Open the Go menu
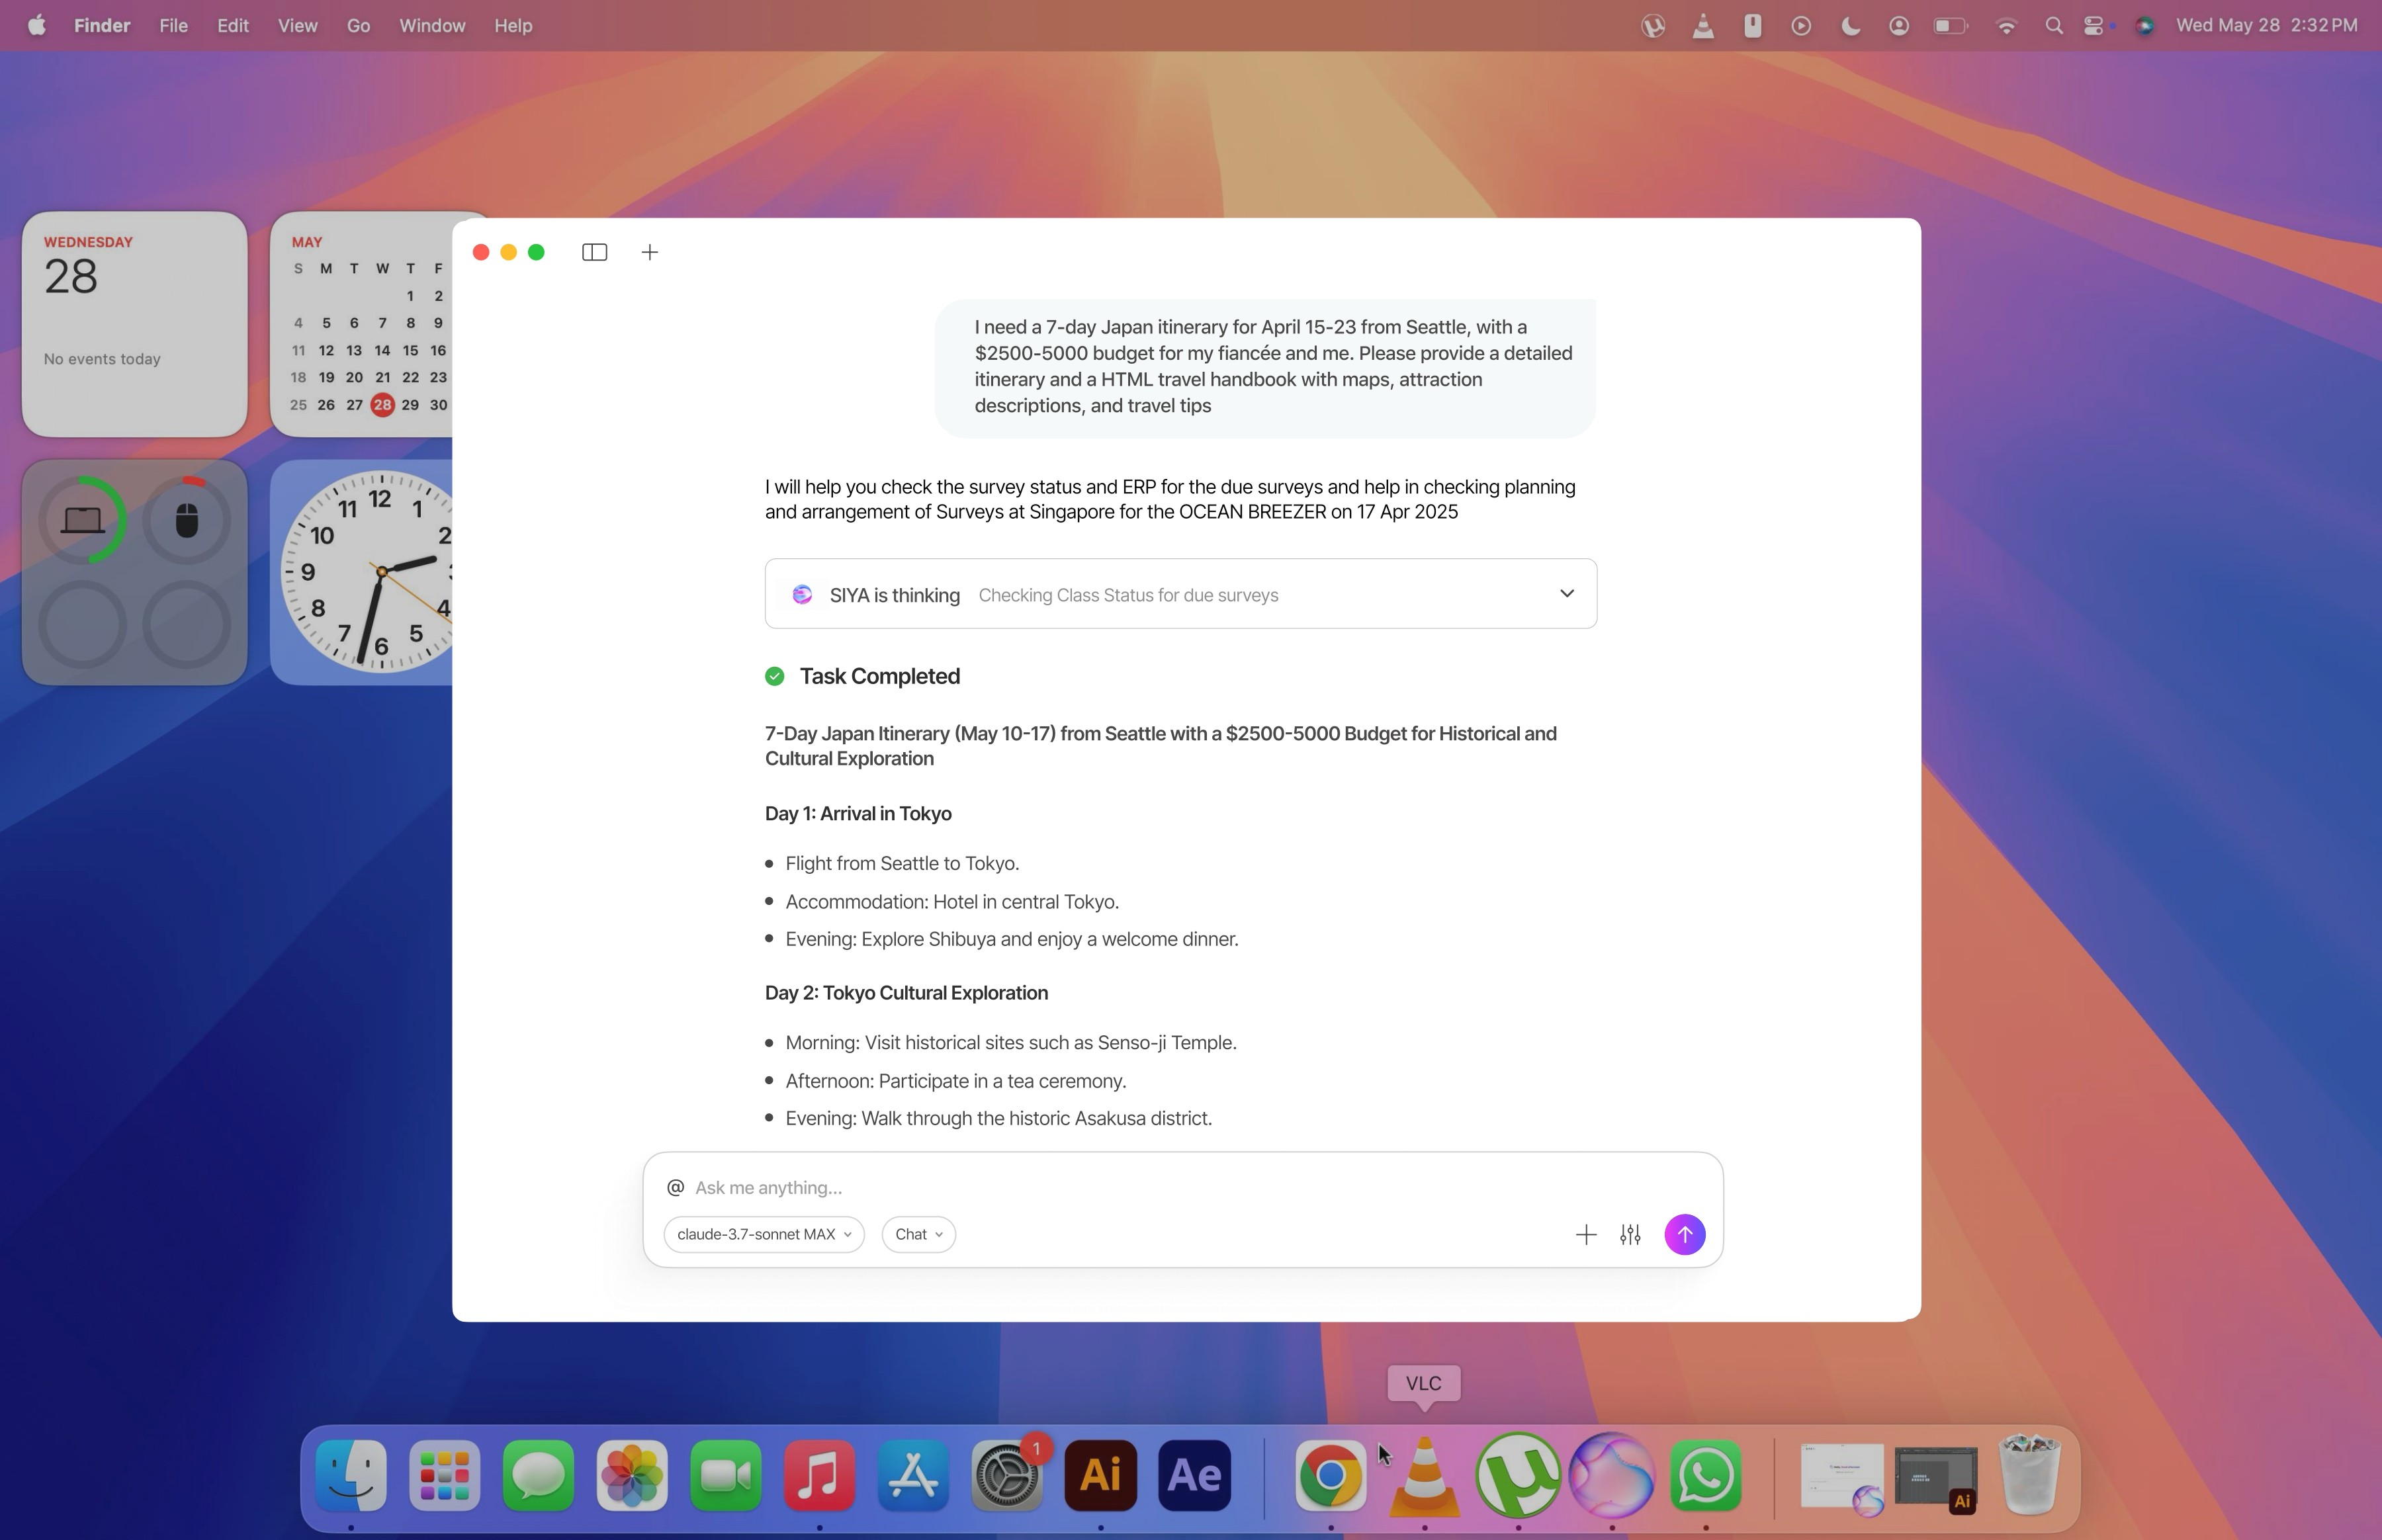2382x1540 pixels. pyautogui.click(x=358, y=26)
